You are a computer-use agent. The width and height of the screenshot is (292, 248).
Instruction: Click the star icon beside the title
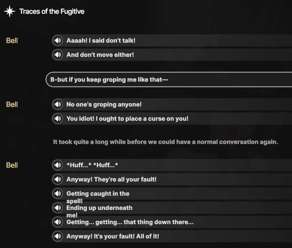[9, 11]
